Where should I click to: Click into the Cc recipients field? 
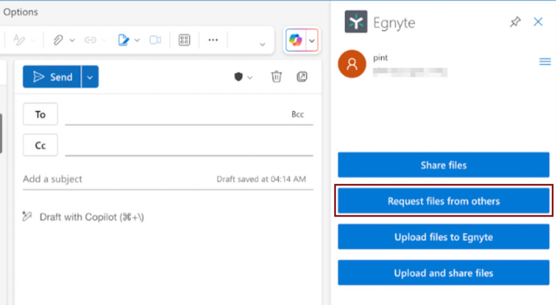[189, 145]
